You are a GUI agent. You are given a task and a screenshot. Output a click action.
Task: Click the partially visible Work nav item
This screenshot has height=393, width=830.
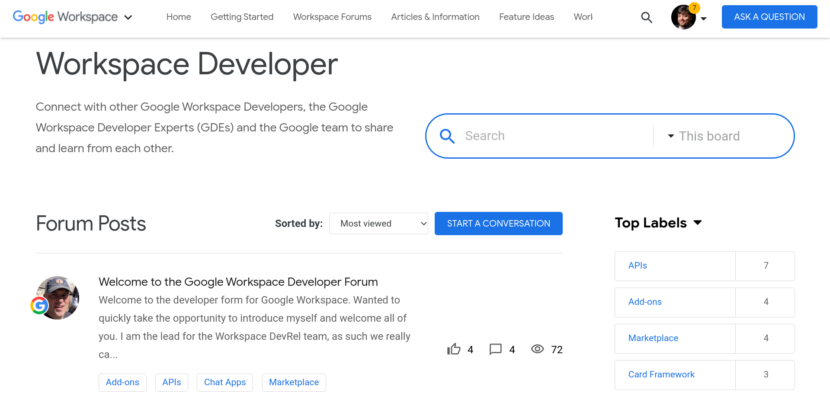[583, 17]
